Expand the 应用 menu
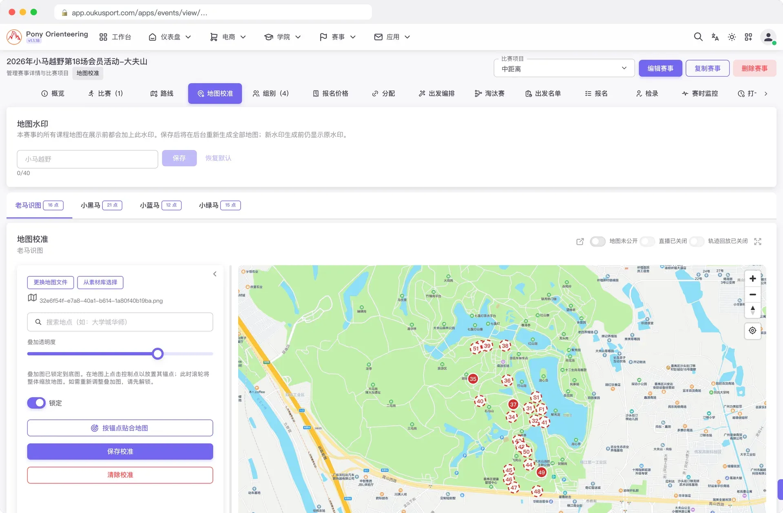Screen dimensions: 783x513 [x=392, y=37]
